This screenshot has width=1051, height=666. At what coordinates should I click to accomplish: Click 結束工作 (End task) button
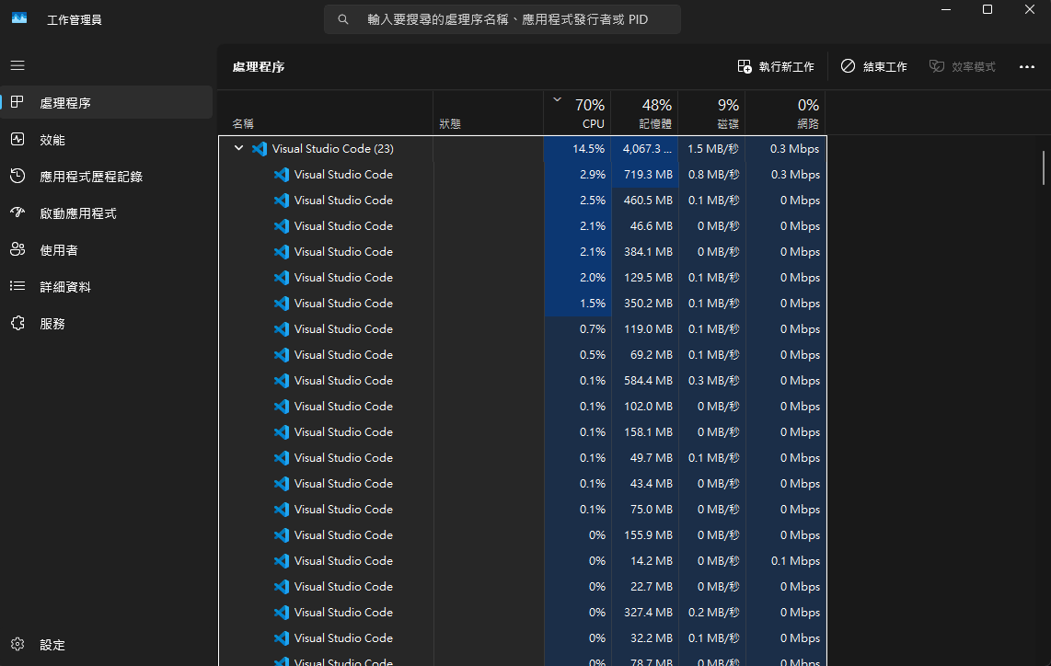(x=874, y=66)
